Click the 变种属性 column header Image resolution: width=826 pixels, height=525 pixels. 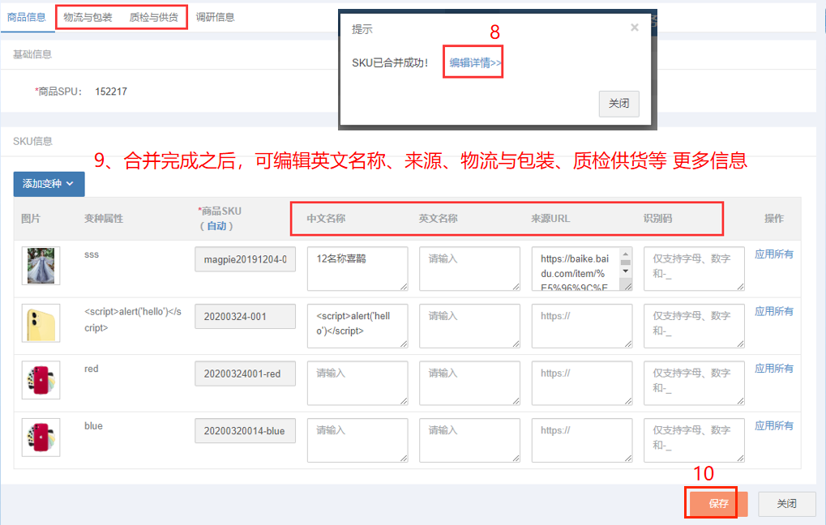104,219
